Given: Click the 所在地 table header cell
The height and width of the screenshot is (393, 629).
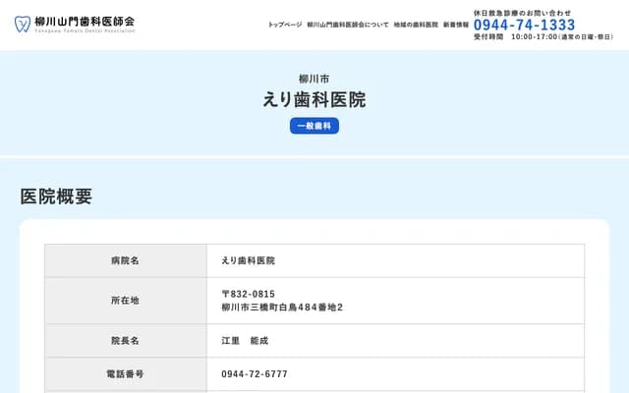Looking at the screenshot, I should (125, 300).
